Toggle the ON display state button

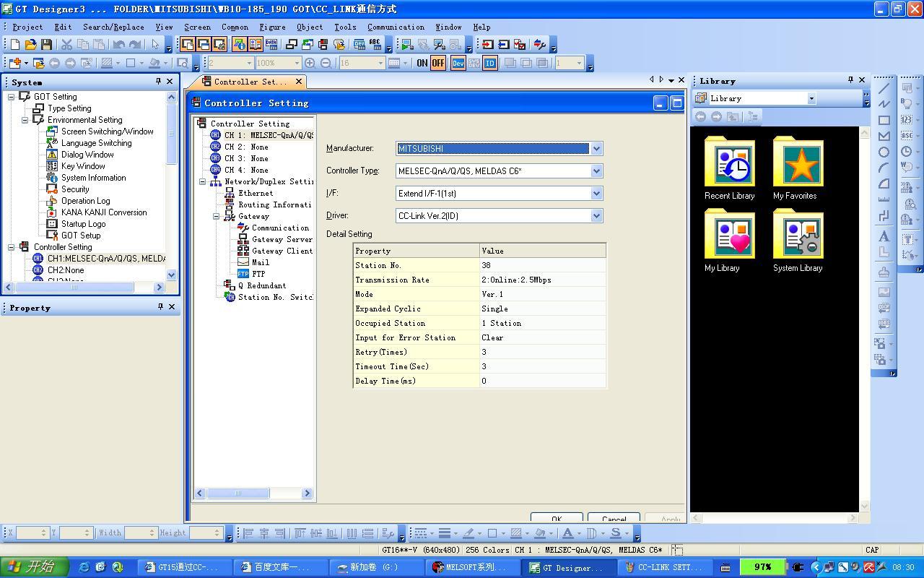(x=422, y=63)
